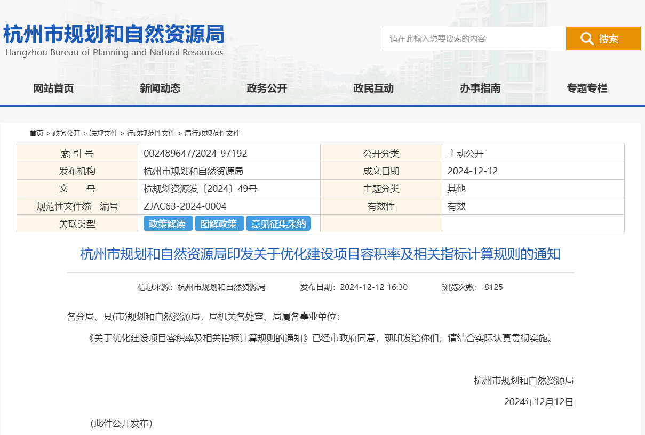
Task: Click the 图解政策 button
Action: tap(219, 224)
